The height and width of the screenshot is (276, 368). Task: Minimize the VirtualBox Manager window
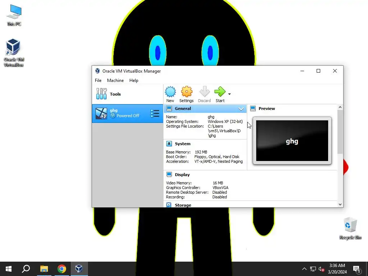click(x=302, y=71)
